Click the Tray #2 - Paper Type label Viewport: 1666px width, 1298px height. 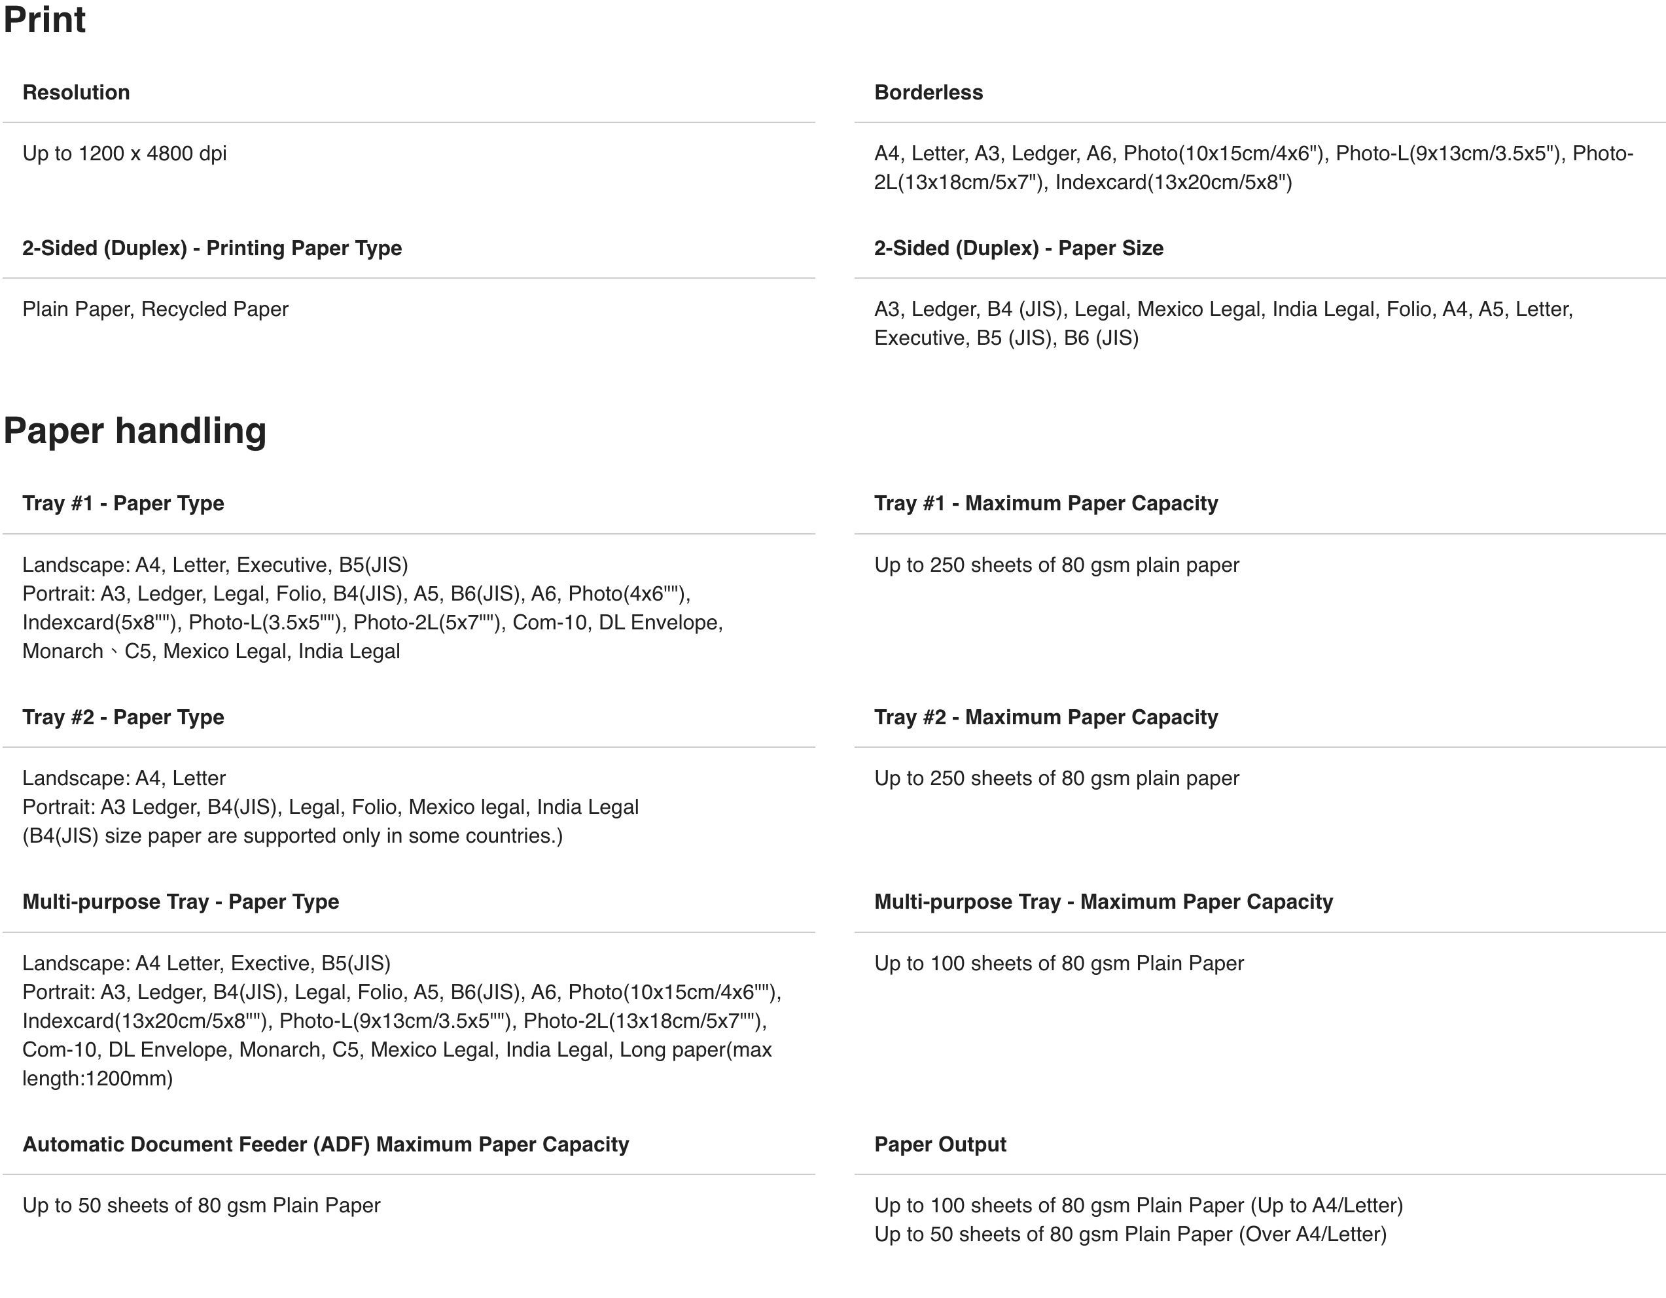tap(123, 717)
